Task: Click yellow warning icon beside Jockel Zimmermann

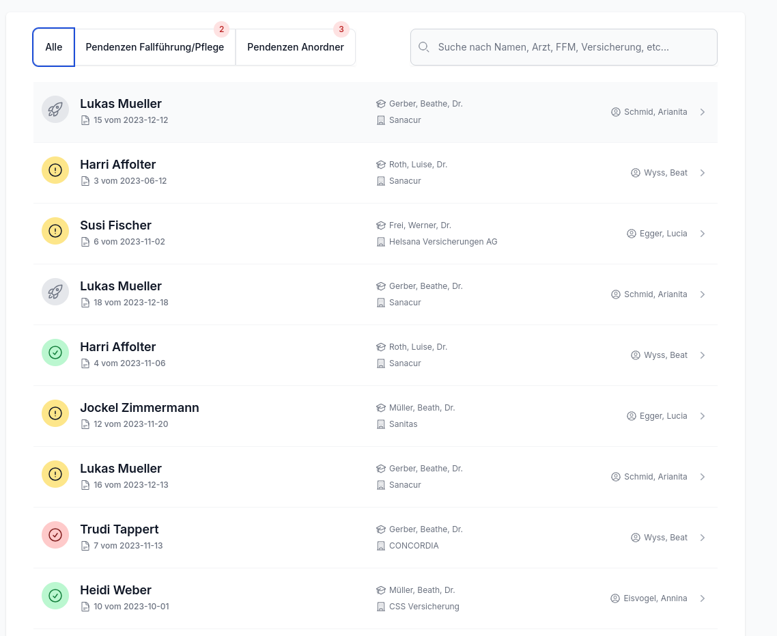Action: pyautogui.click(x=55, y=413)
